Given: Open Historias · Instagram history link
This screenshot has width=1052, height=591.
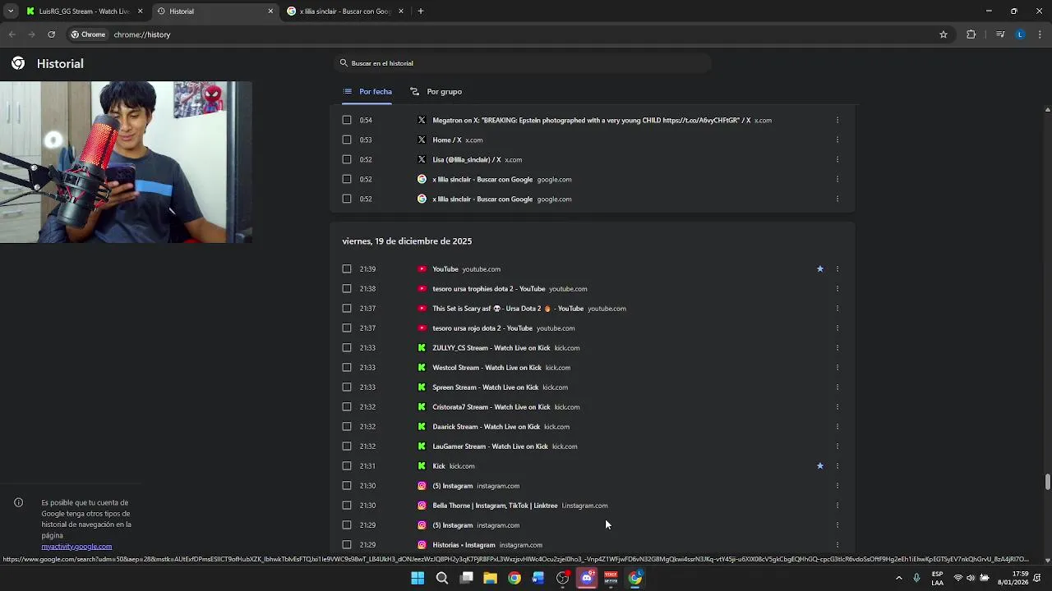Looking at the screenshot, I should point(464,544).
